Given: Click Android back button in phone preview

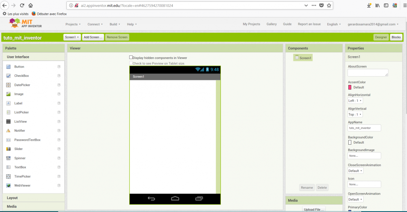Looking at the screenshot, I should [x=151, y=198].
